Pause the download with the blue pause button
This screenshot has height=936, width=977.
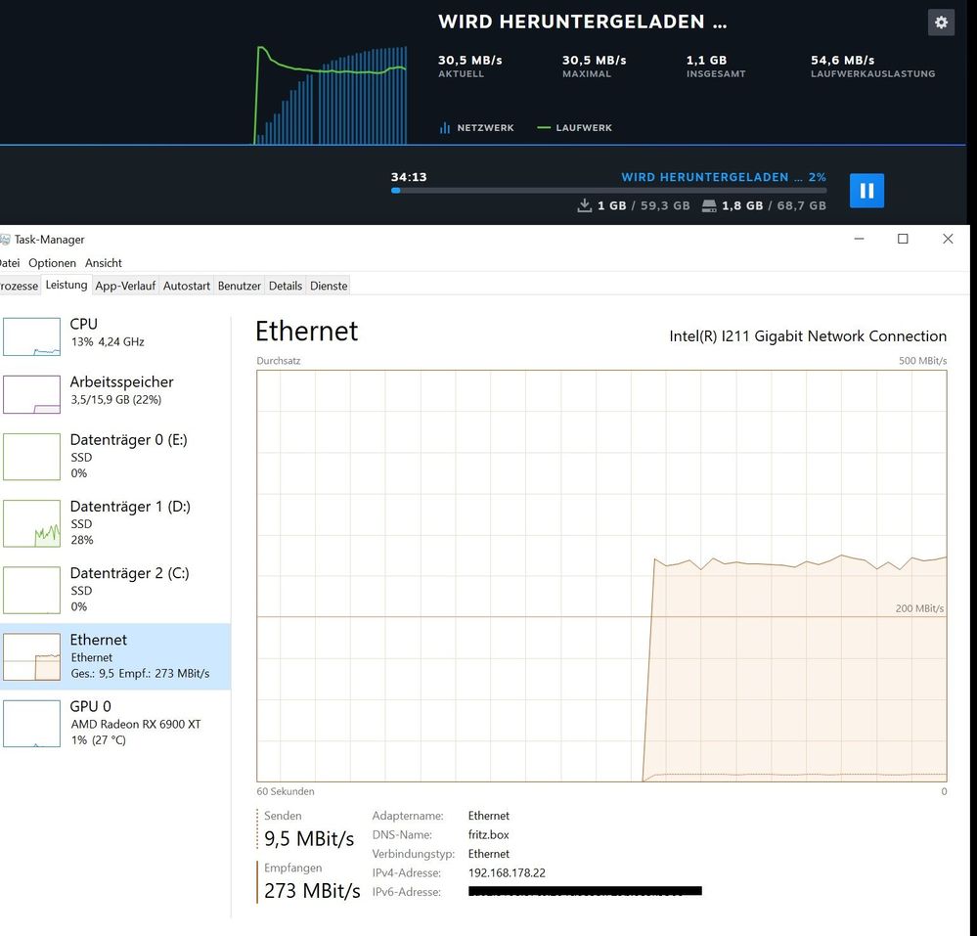click(866, 191)
